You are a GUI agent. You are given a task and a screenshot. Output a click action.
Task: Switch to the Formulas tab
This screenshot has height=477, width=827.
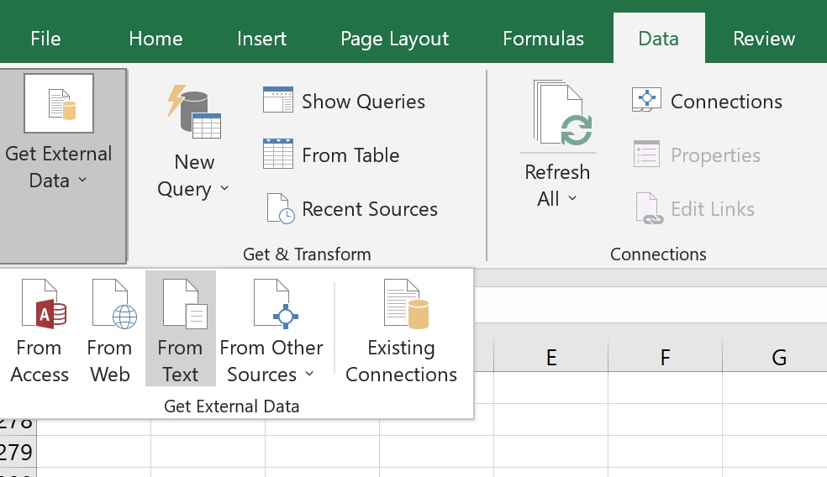(543, 39)
